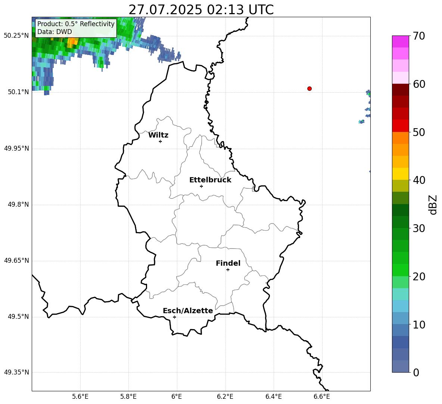This screenshot has width=442, height=404.
Task: Click the 5.8°E longitude label
Action: coord(128,397)
